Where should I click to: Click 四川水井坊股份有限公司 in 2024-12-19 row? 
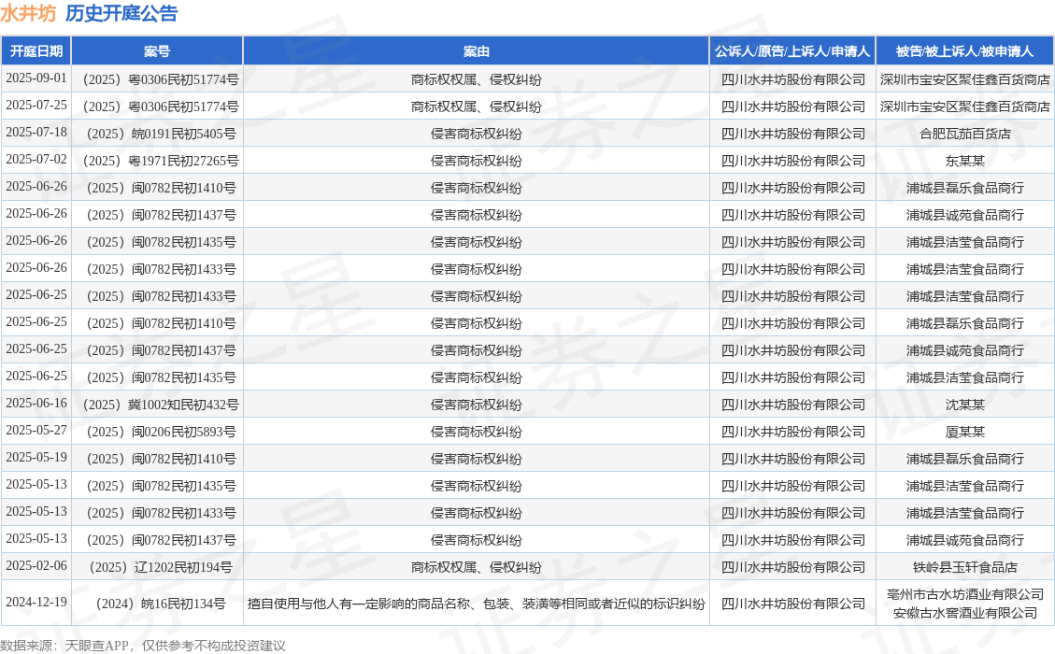pyautogui.click(x=792, y=604)
